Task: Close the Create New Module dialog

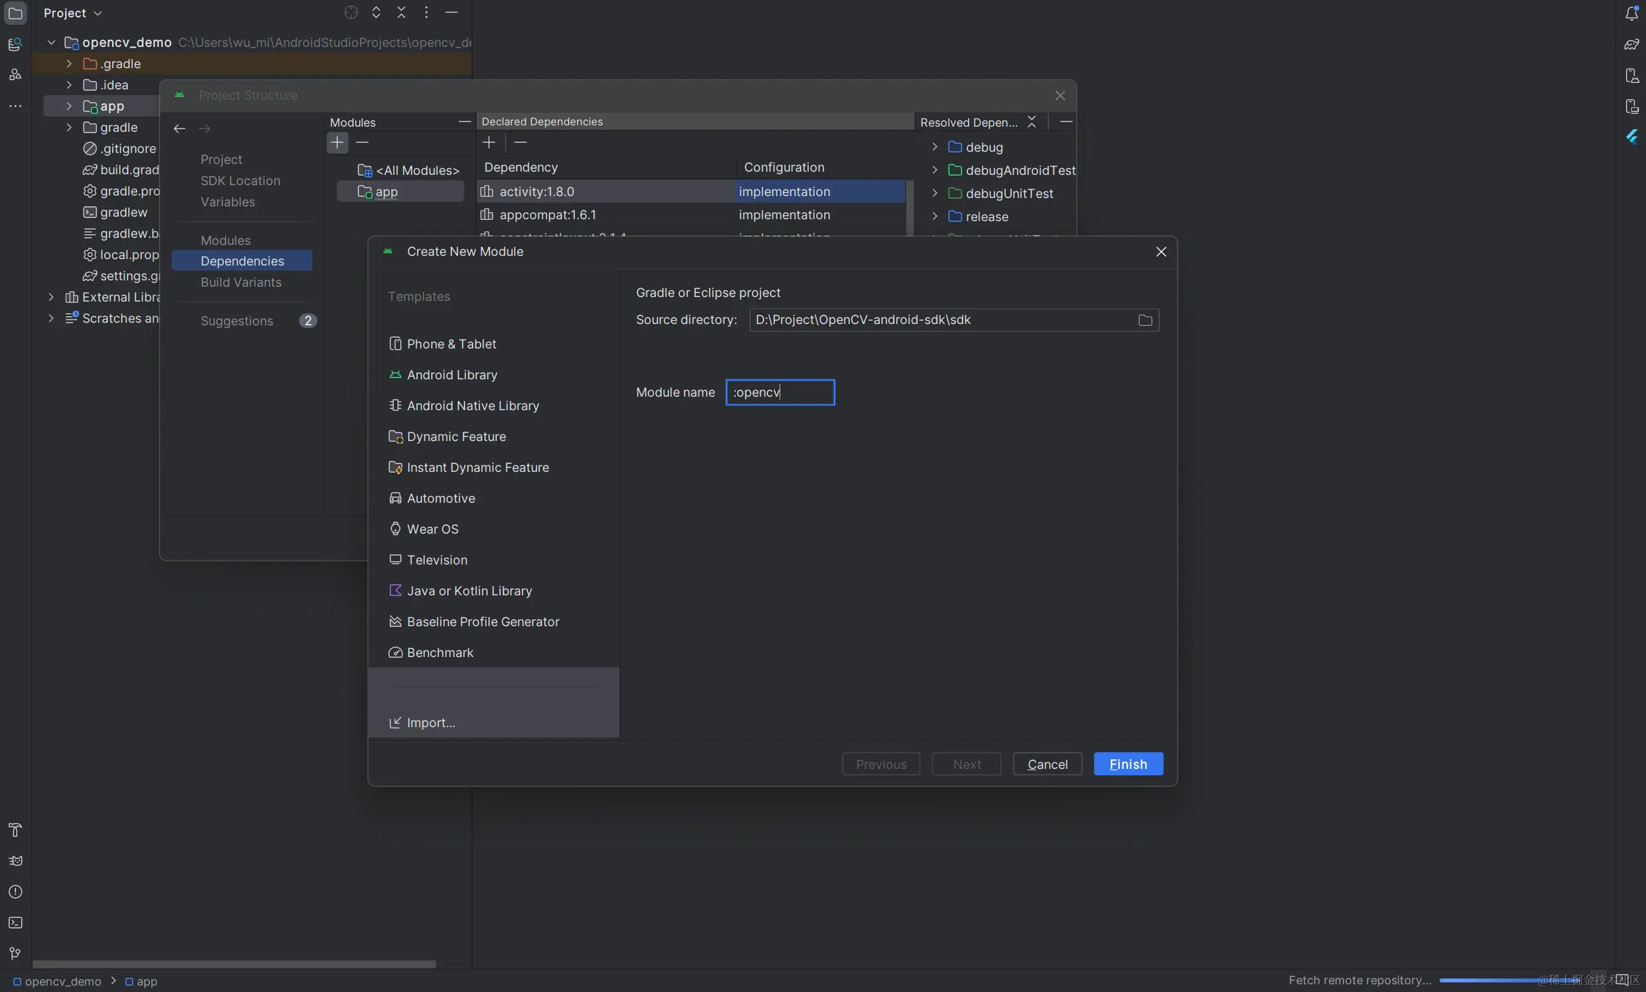Action: click(x=1161, y=251)
